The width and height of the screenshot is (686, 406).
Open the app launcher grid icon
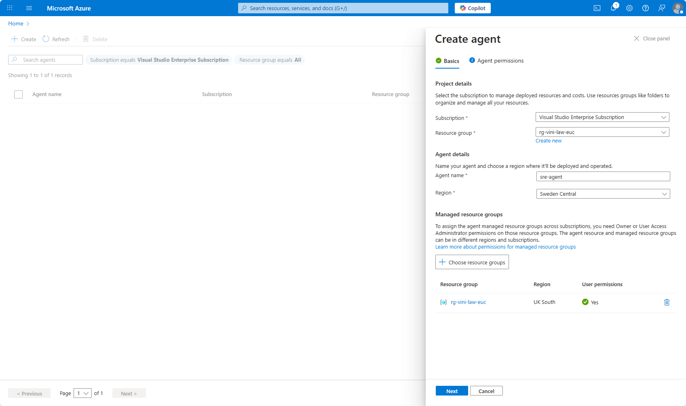10,8
